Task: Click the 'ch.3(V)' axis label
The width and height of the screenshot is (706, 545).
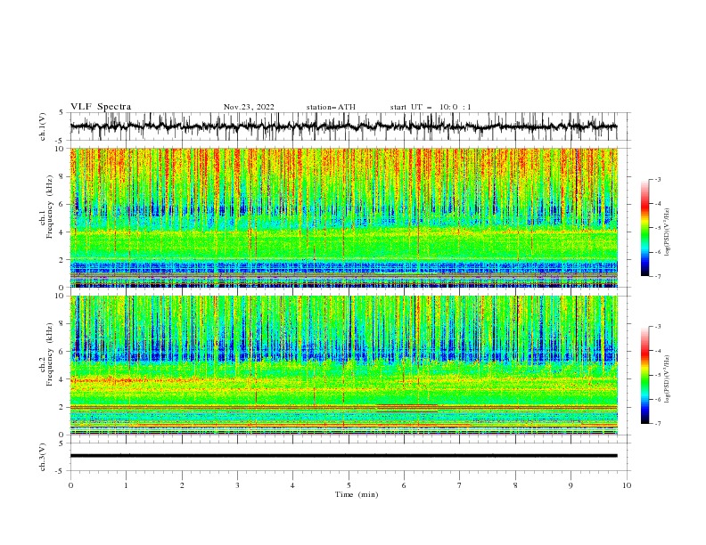Action: tap(43, 457)
